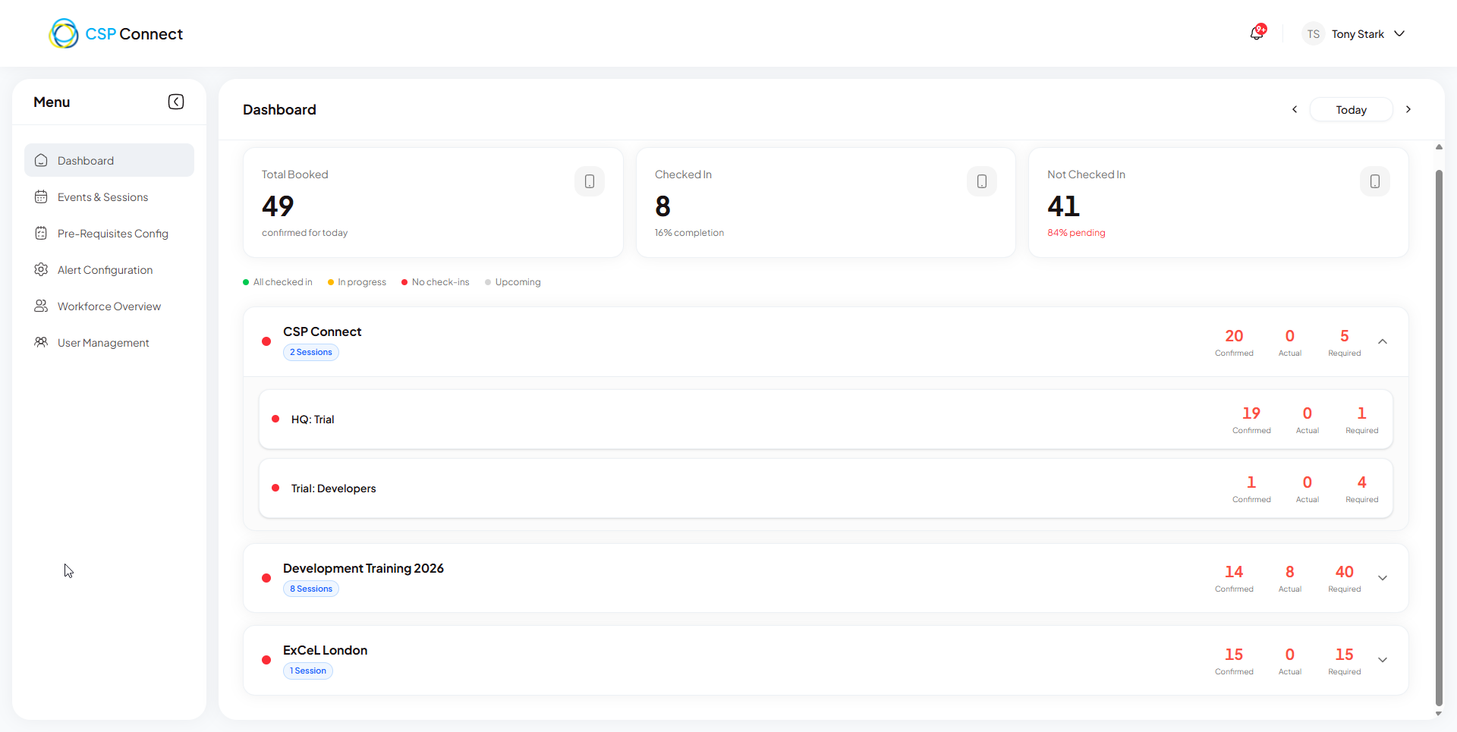Viewport: 1457px width, 732px height.
Task: Click the scrollbar up arrow
Action: pyautogui.click(x=1439, y=147)
